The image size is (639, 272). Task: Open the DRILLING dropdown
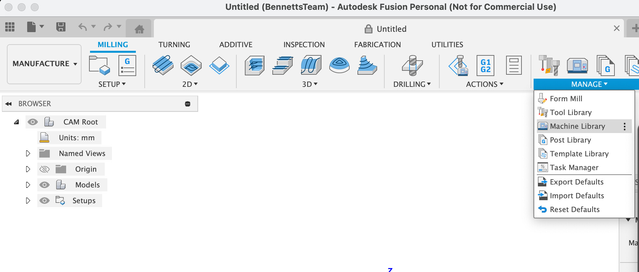(x=412, y=84)
